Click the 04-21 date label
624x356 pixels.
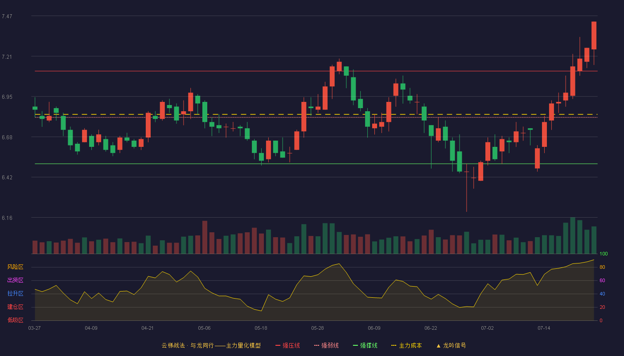[x=148, y=328]
